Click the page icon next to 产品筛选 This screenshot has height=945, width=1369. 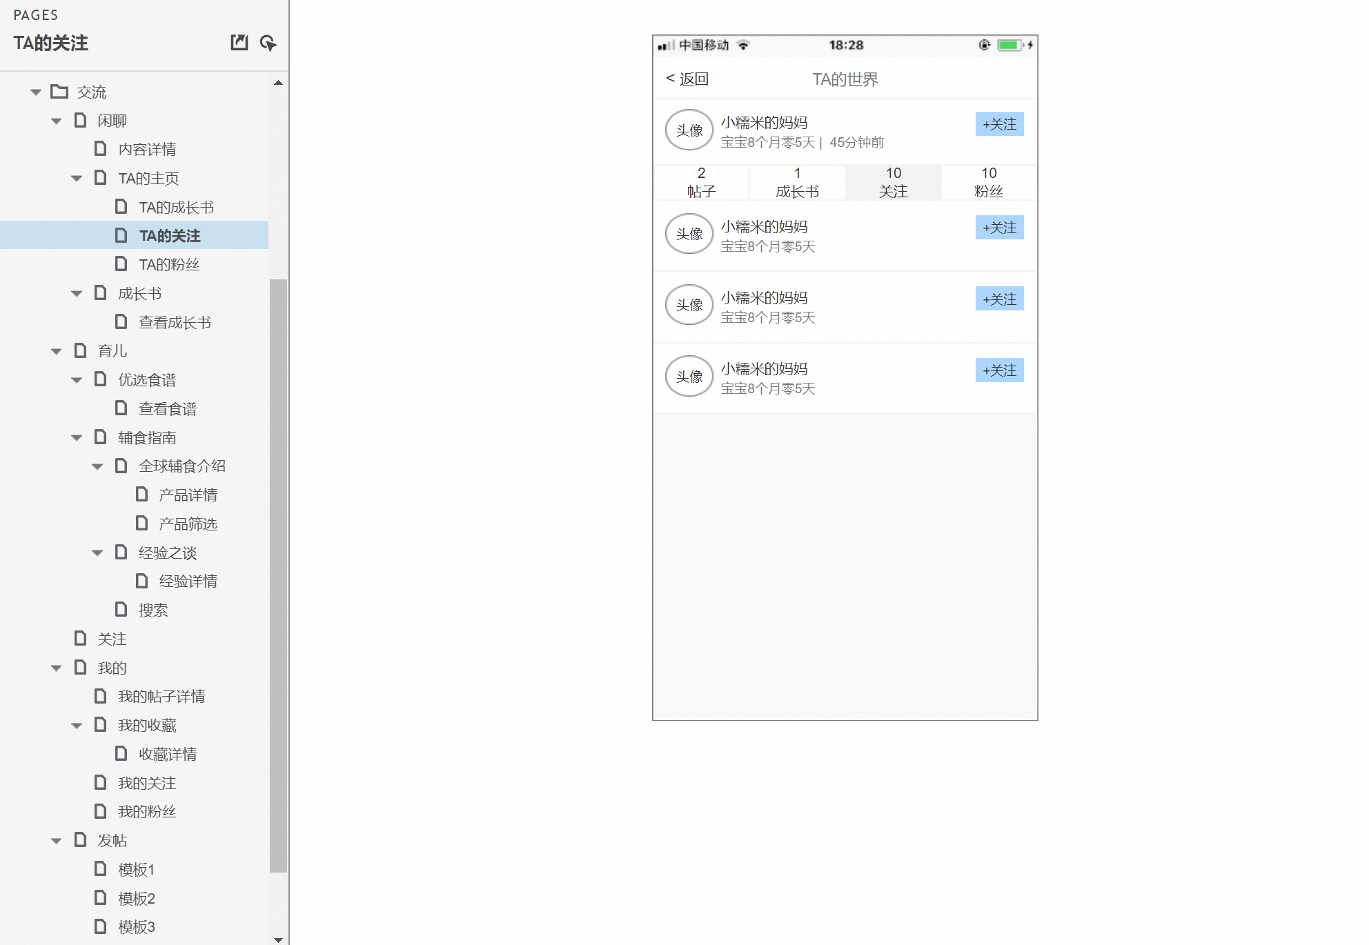click(142, 523)
